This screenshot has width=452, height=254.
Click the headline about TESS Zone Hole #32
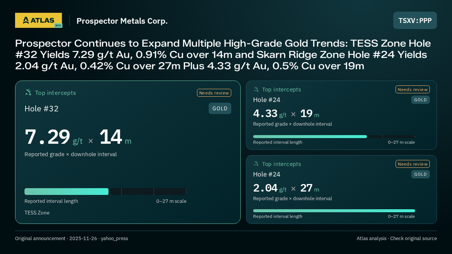223,55
